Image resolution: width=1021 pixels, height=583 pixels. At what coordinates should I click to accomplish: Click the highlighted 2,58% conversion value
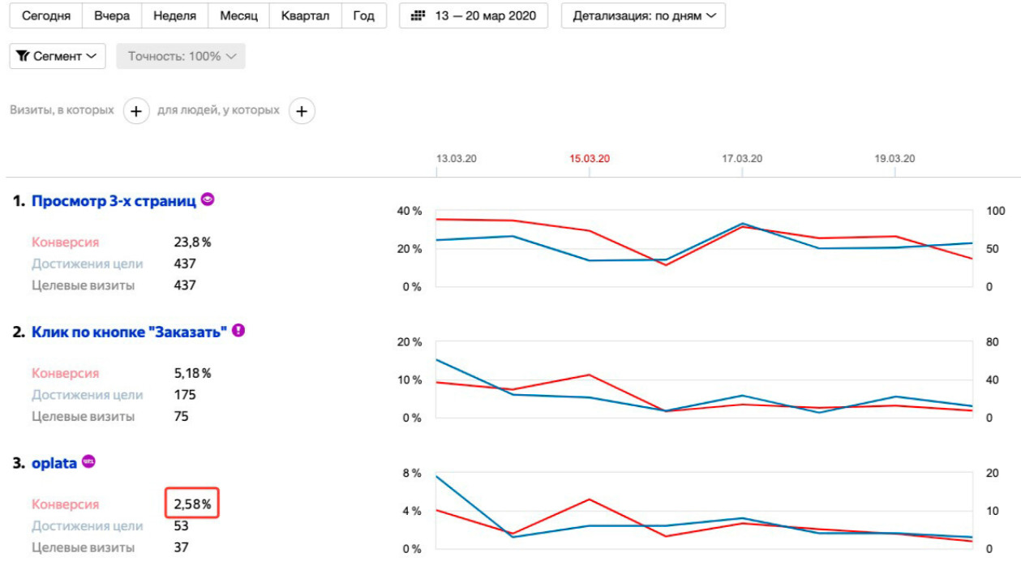pyautogui.click(x=192, y=504)
